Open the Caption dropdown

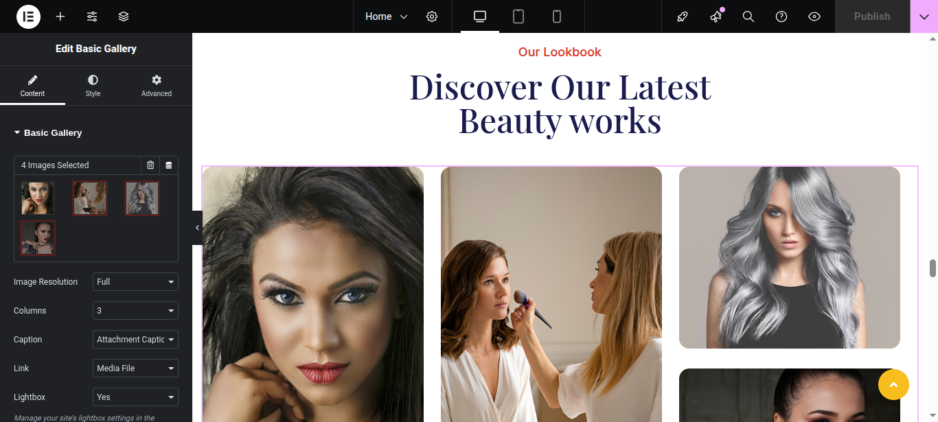pyautogui.click(x=135, y=340)
